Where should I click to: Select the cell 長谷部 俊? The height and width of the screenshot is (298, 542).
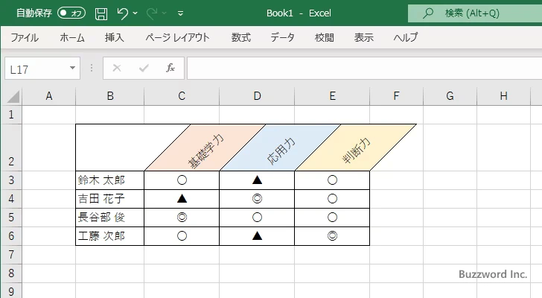(110, 218)
